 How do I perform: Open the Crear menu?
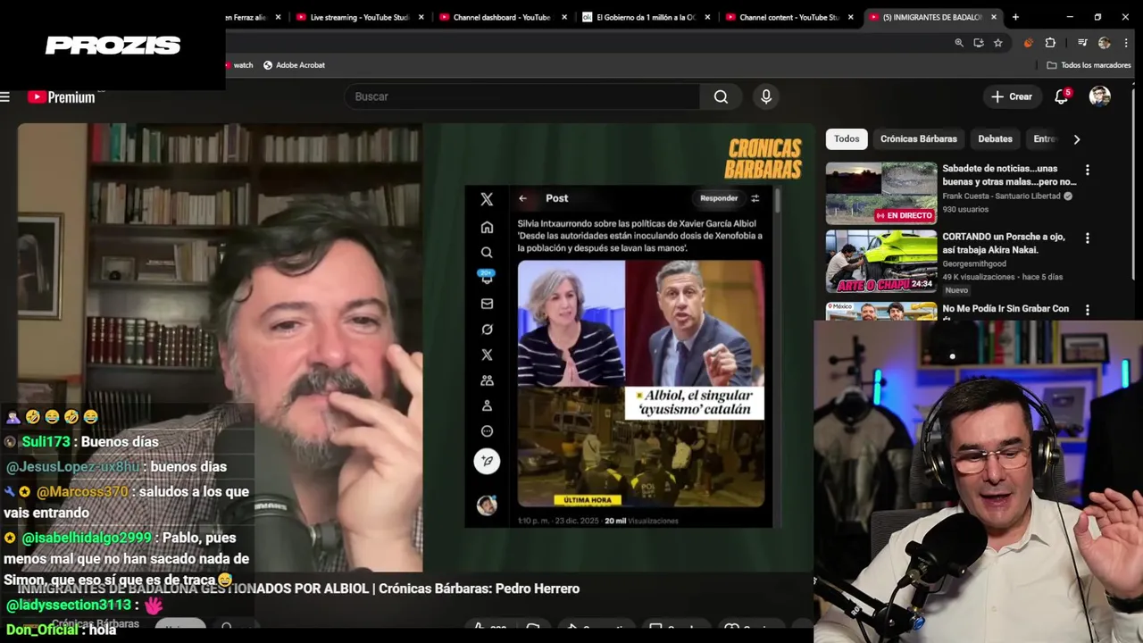1012,96
